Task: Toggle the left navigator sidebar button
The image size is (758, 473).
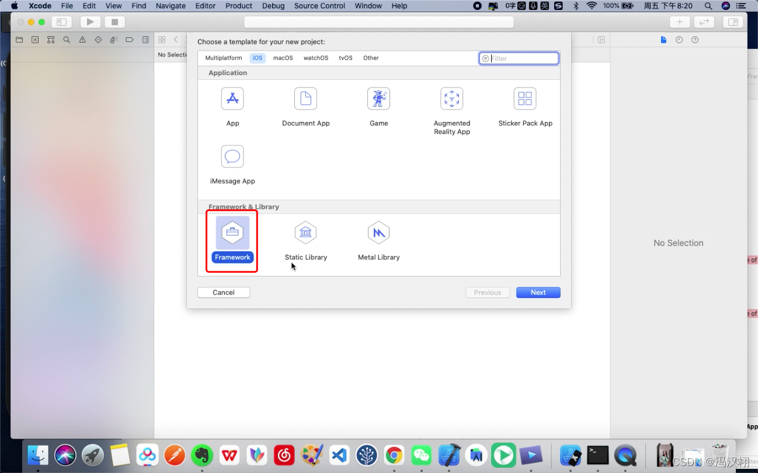Action: tap(61, 22)
